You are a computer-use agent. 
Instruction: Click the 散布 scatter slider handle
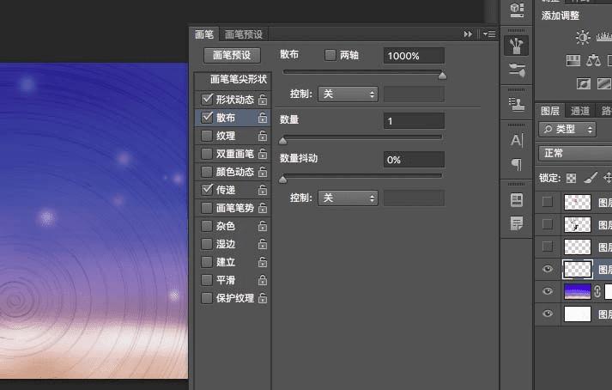[x=442, y=75]
